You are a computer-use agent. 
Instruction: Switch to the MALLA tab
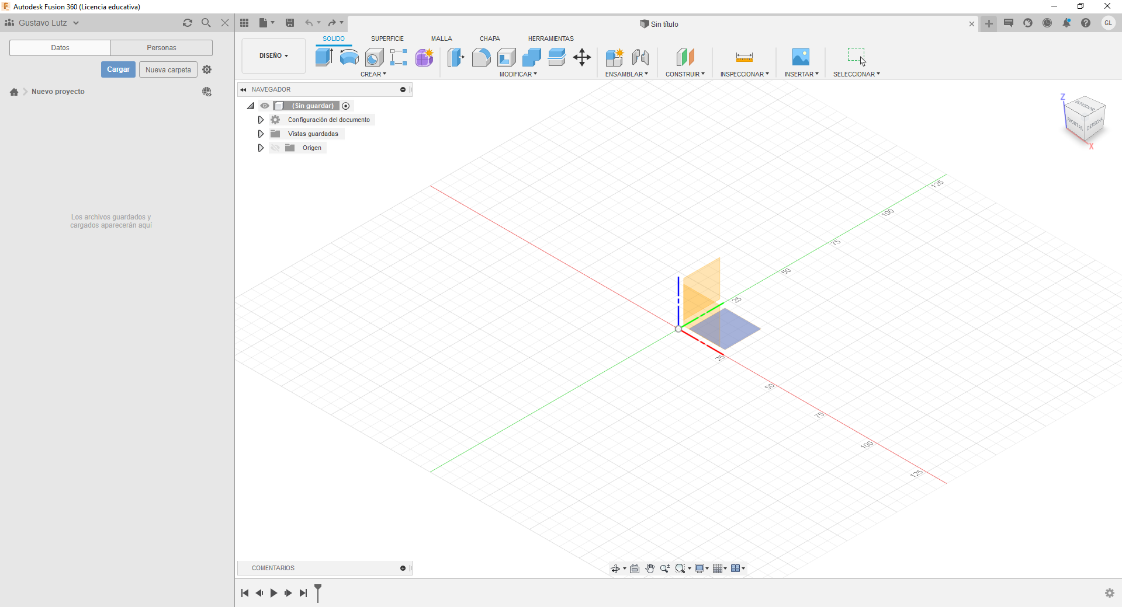442,39
